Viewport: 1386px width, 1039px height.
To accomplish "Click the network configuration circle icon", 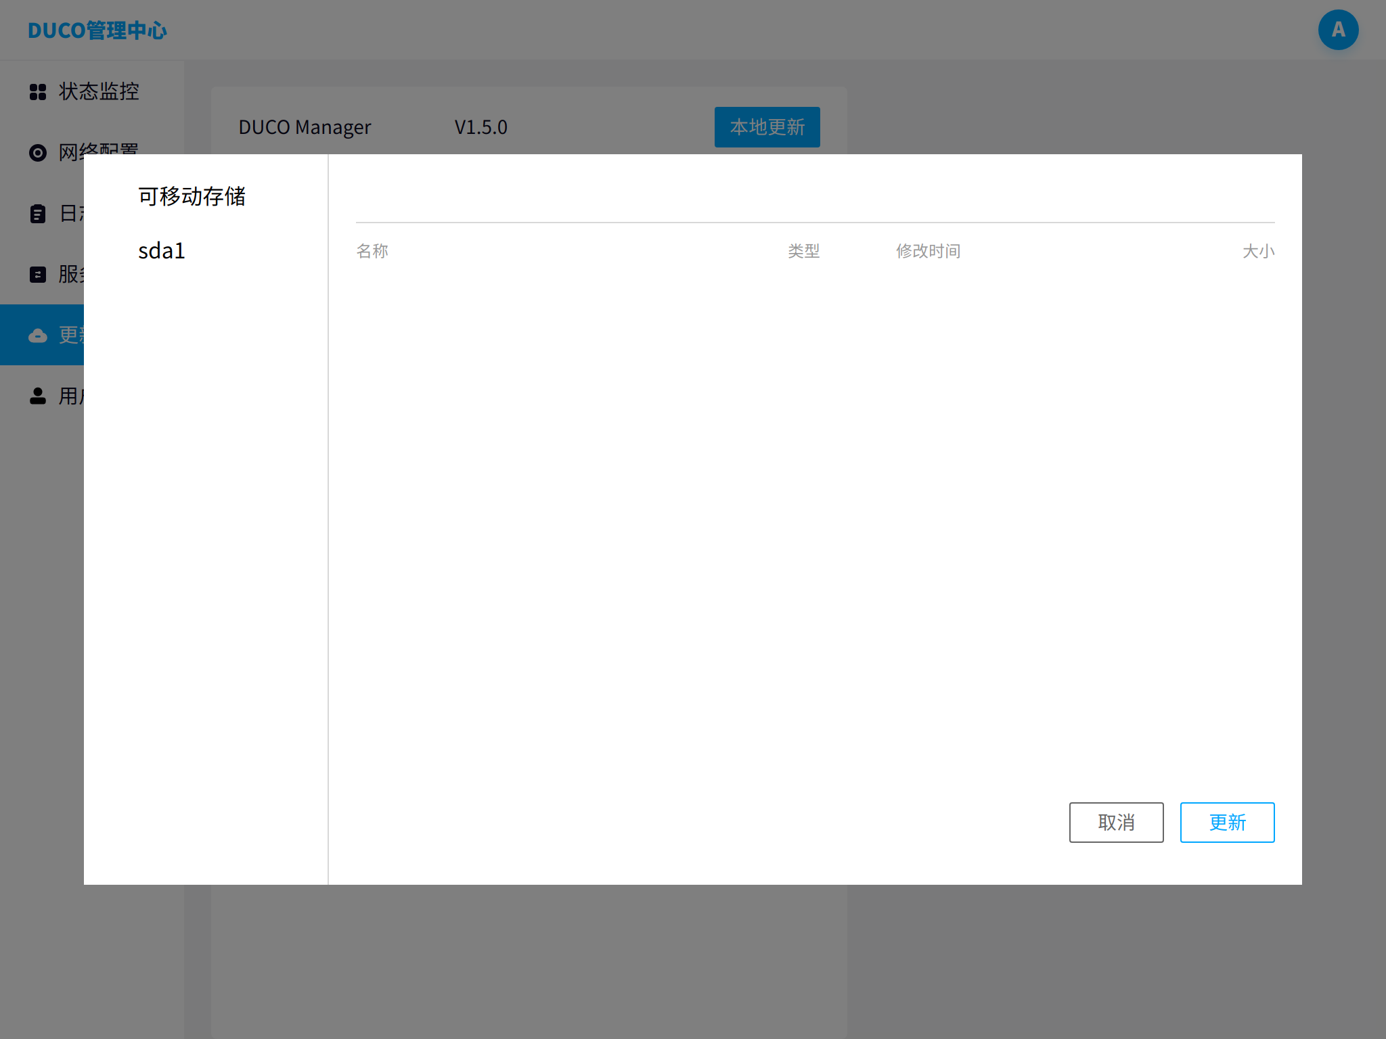I will pos(38,153).
